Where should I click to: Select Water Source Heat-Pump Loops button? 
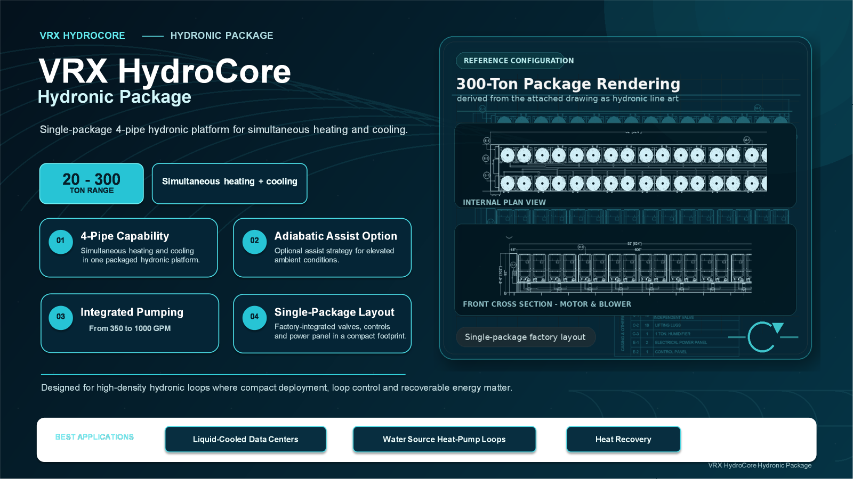point(445,440)
